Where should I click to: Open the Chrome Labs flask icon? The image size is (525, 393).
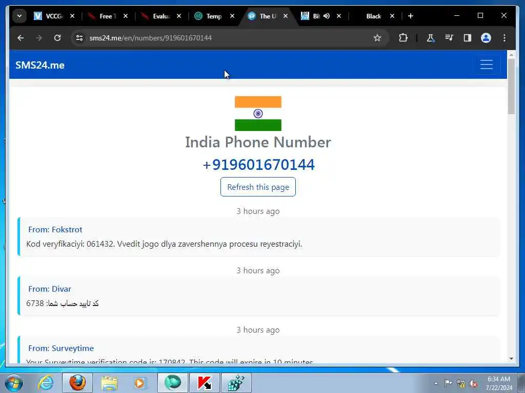[431, 38]
